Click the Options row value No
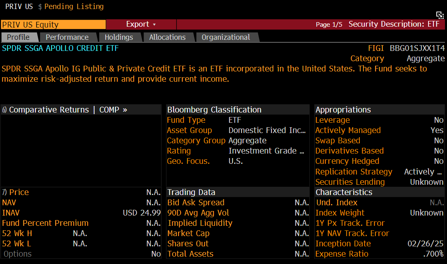The image size is (447, 264). 156,254
